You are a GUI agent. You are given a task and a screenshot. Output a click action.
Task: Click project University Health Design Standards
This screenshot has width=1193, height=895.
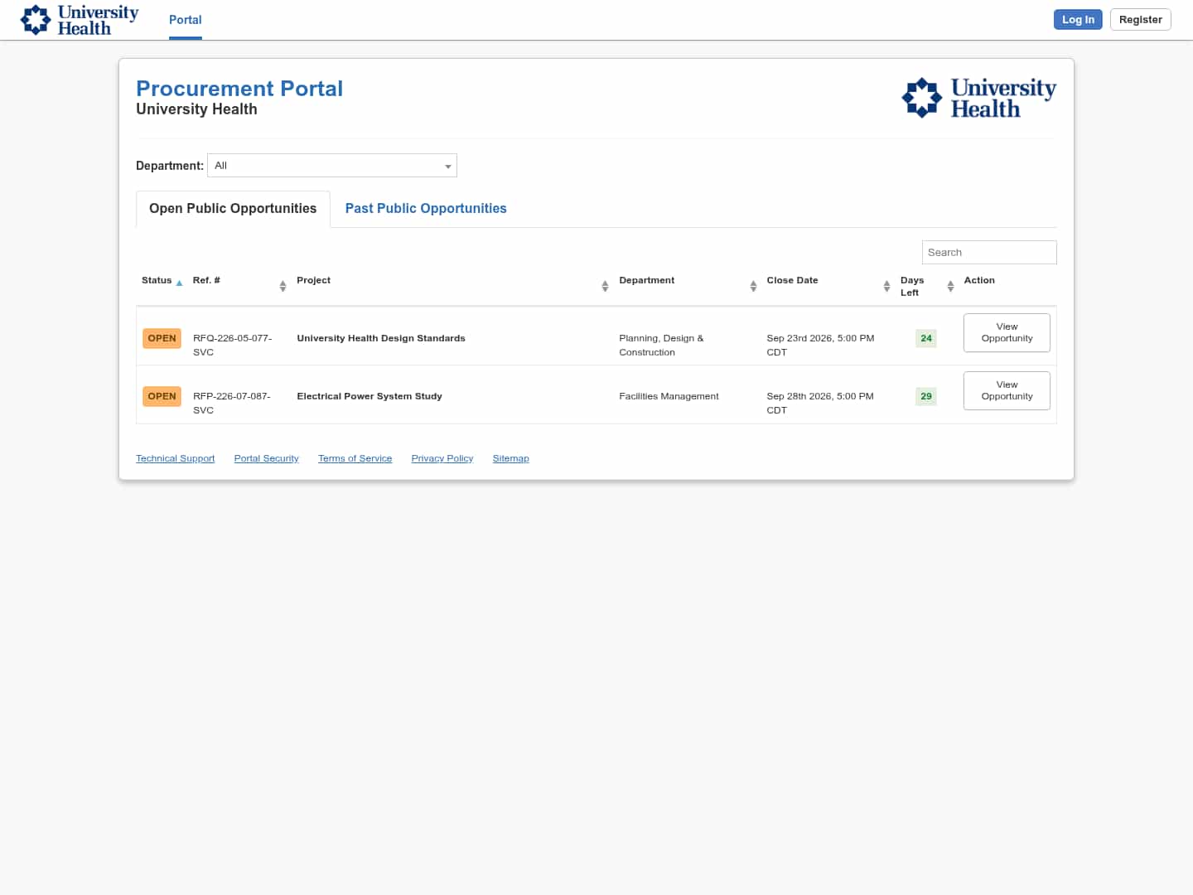tap(381, 338)
